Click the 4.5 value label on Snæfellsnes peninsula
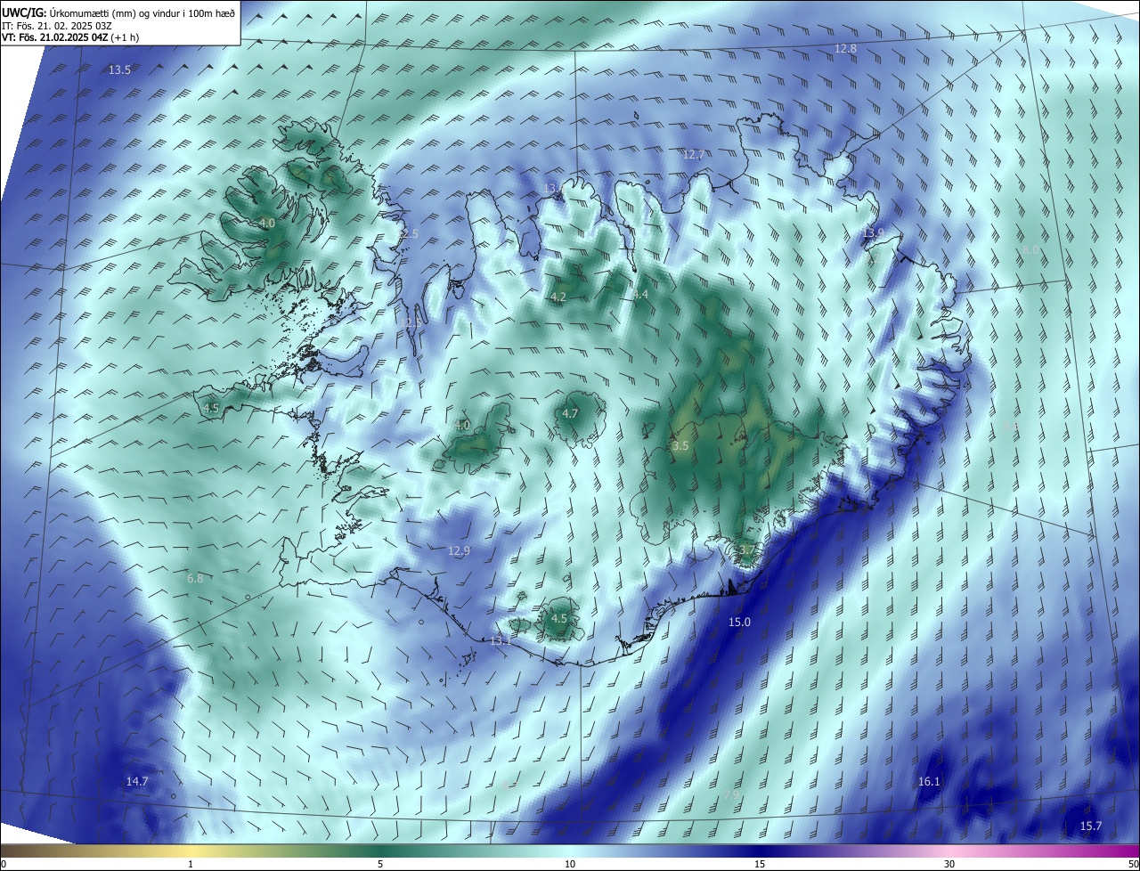1140x871 pixels. tap(211, 408)
